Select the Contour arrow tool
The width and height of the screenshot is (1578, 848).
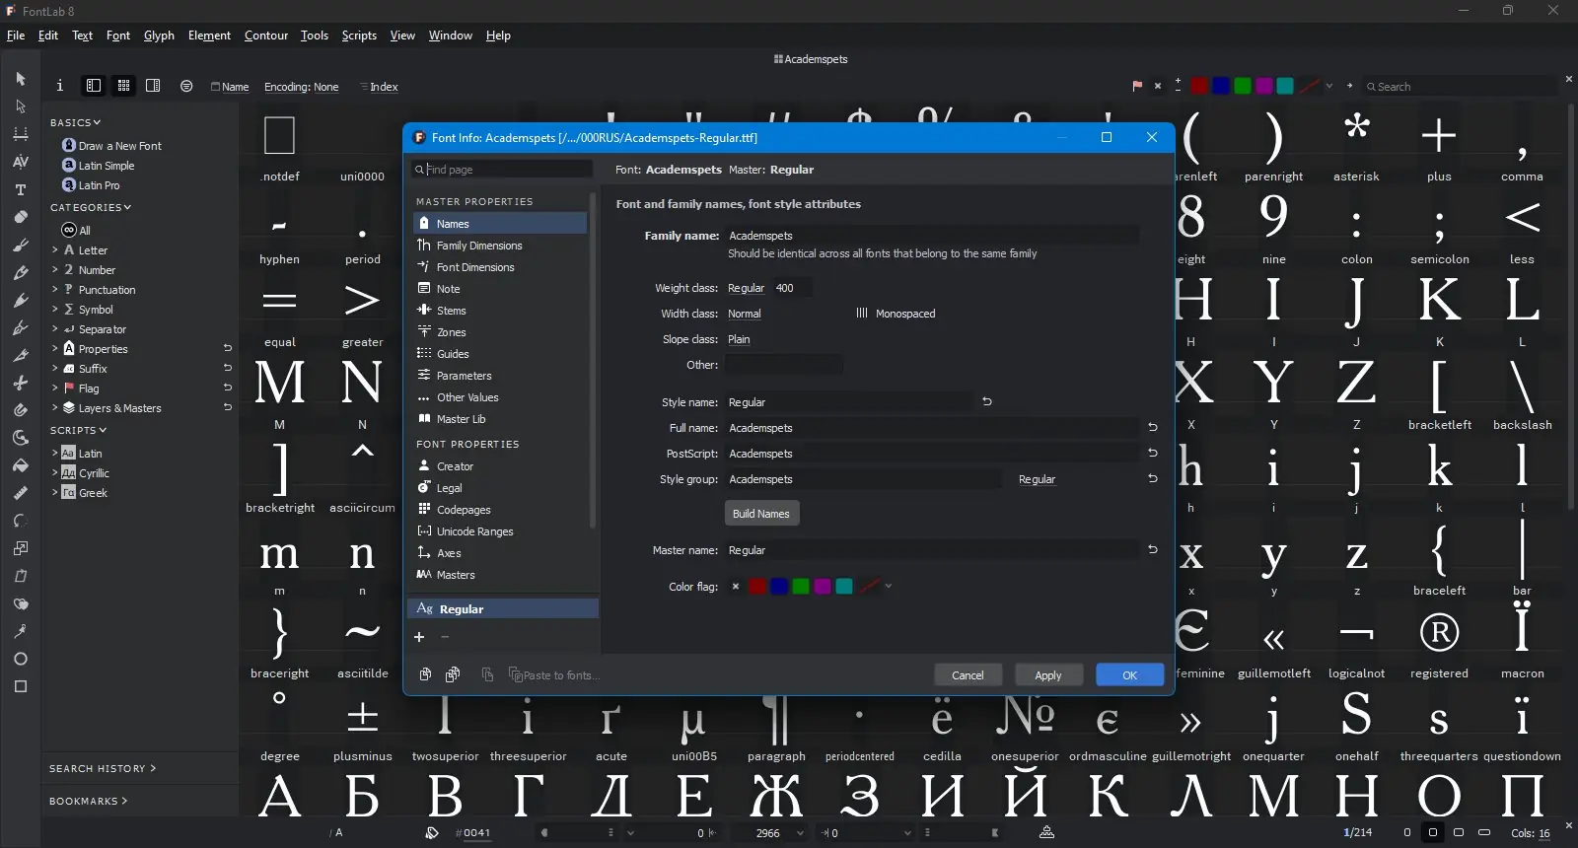pos(21,78)
